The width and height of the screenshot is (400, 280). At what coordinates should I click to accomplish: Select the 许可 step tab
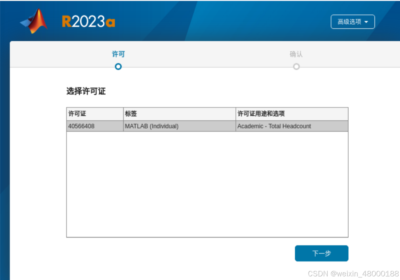[x=118, y=54]
